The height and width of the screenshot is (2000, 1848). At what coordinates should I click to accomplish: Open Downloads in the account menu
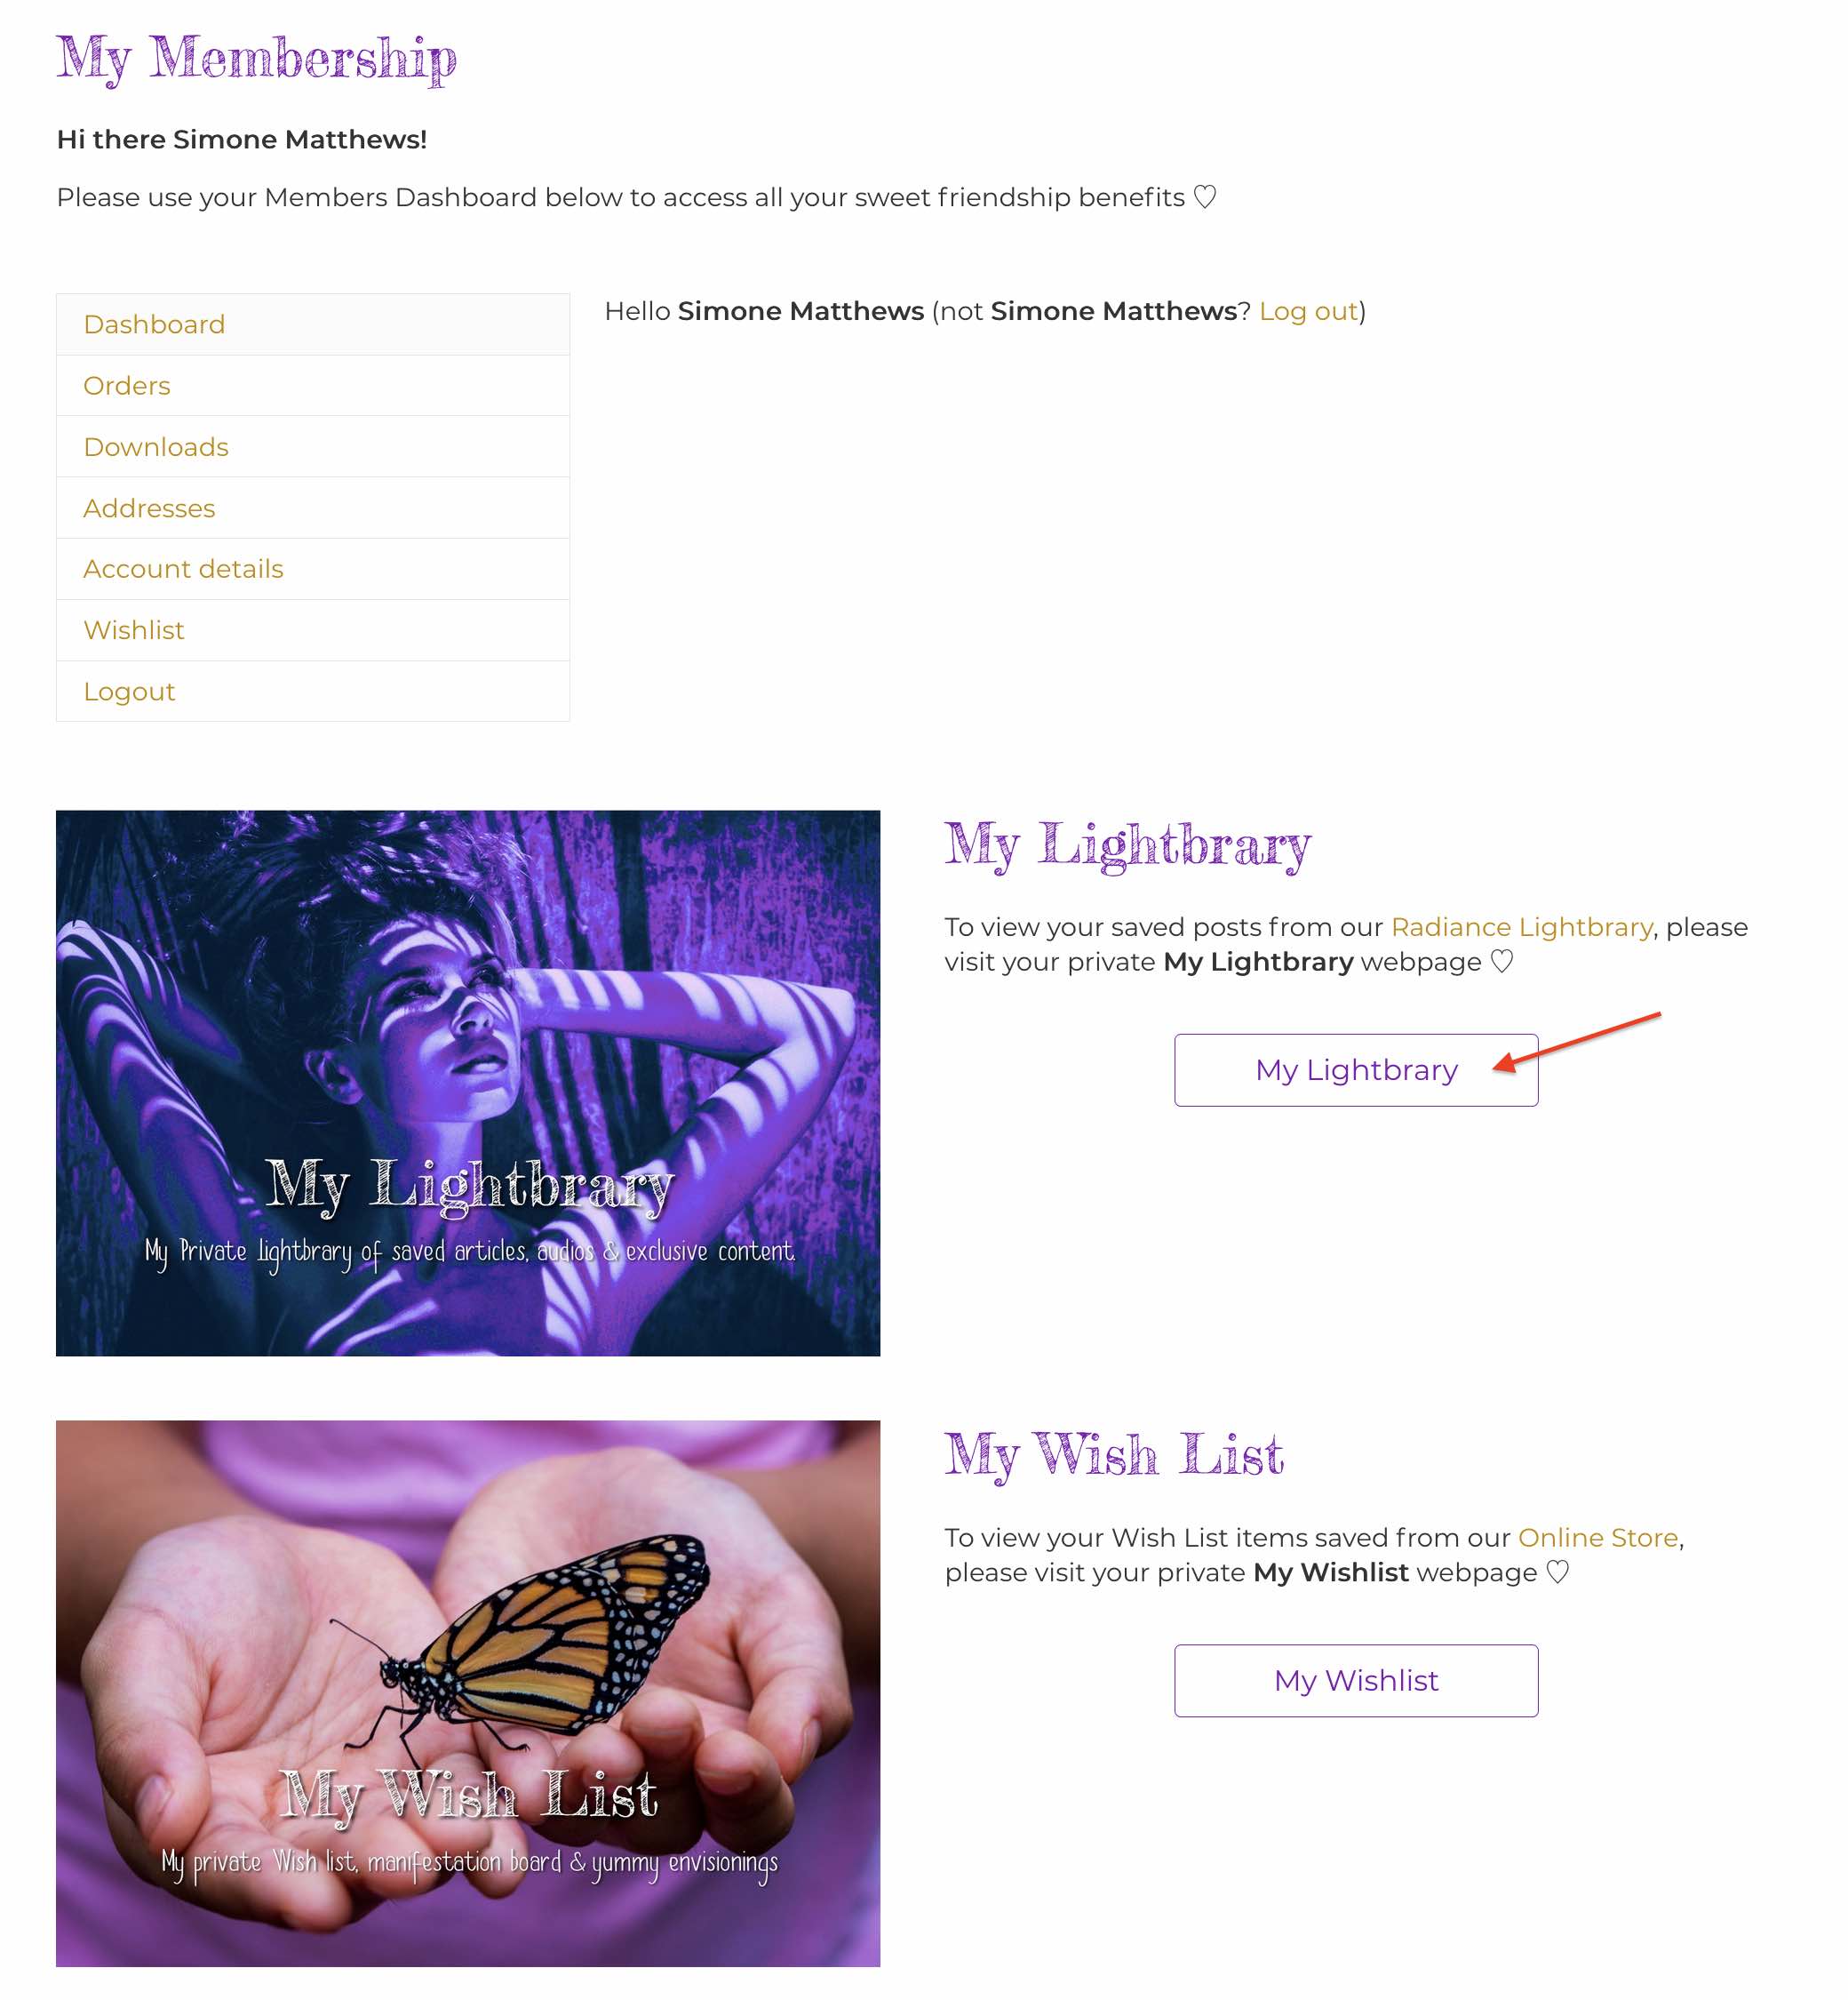313,446
